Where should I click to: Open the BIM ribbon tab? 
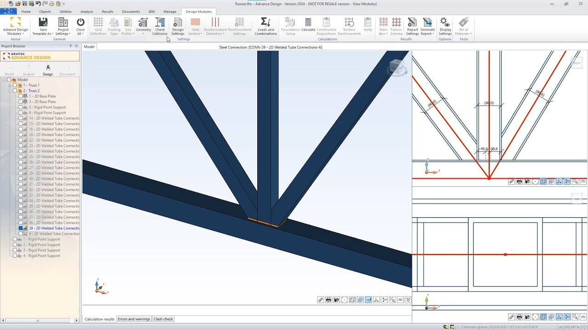click(x=152, y=11)
